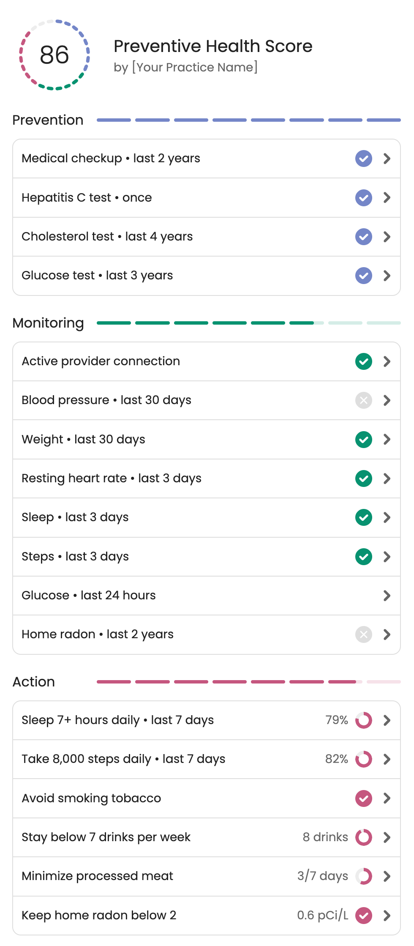The width and height of the screenshot is (414, 946).
Task: Click the Steps last 3 days label
Action: 75,557
